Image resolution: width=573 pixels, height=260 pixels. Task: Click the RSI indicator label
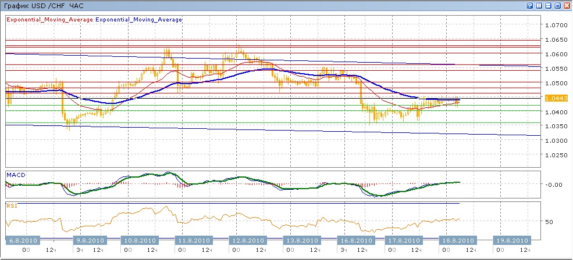click(12, 205)
